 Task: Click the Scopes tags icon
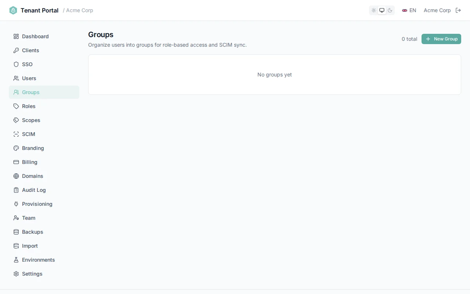pyautogui.click(x=16, y=120)
